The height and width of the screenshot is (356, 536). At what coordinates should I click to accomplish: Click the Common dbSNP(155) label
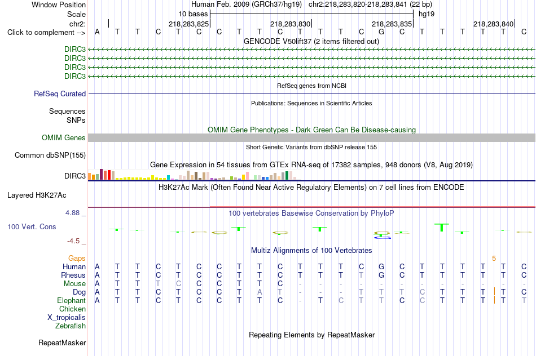(50, 155)
